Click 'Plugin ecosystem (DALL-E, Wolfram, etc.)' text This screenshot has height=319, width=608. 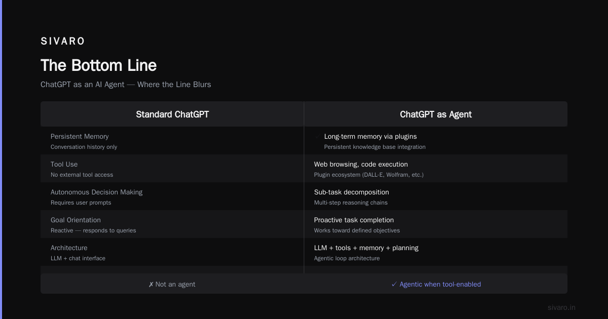click(369, 175)
